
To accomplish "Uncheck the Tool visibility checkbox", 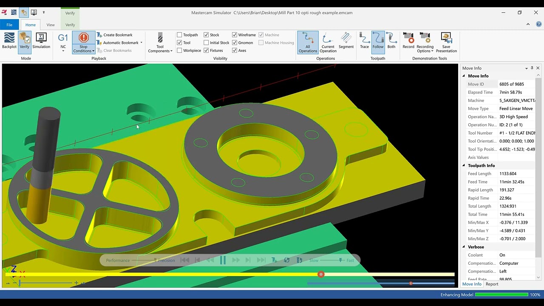I will [179, 42].
